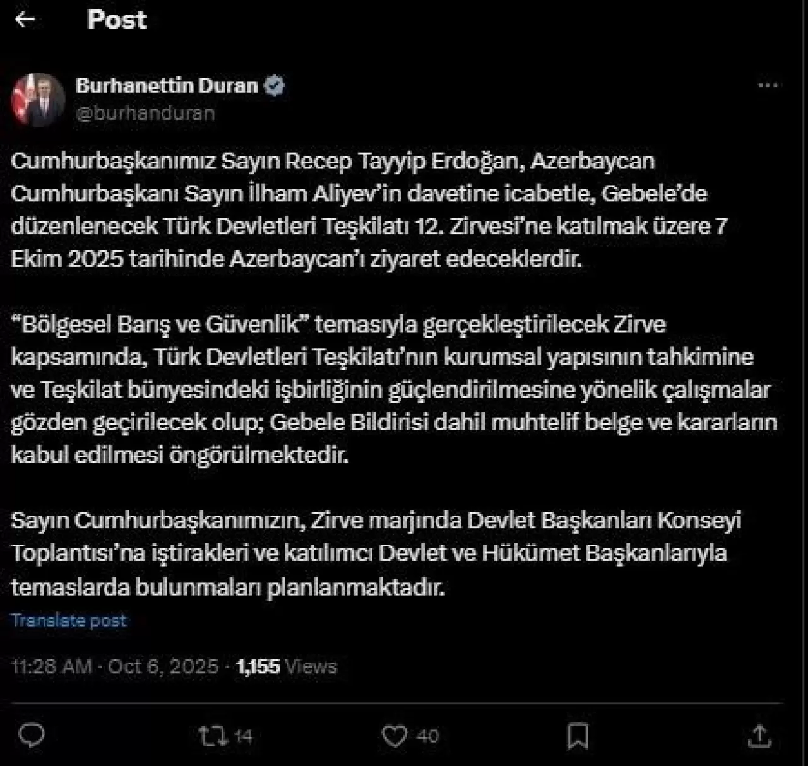
Task: Open Burhanettin Duran's profile picture
Action: point(39,100)
